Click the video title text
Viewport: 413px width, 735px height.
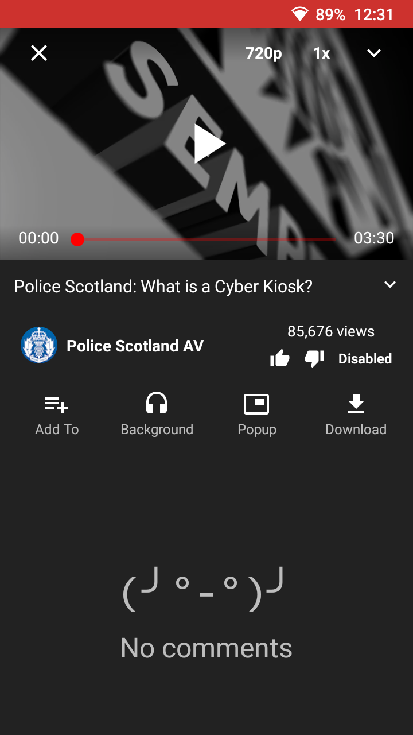coord(163,286)
